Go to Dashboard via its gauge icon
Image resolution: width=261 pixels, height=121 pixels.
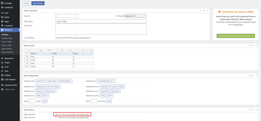[x=2, y=7]
